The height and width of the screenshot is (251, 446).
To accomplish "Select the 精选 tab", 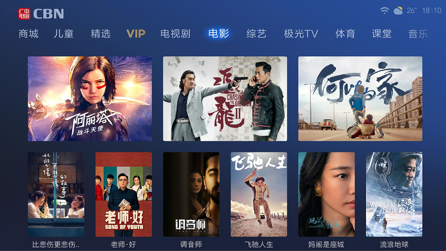I will (x=101, y=34).
